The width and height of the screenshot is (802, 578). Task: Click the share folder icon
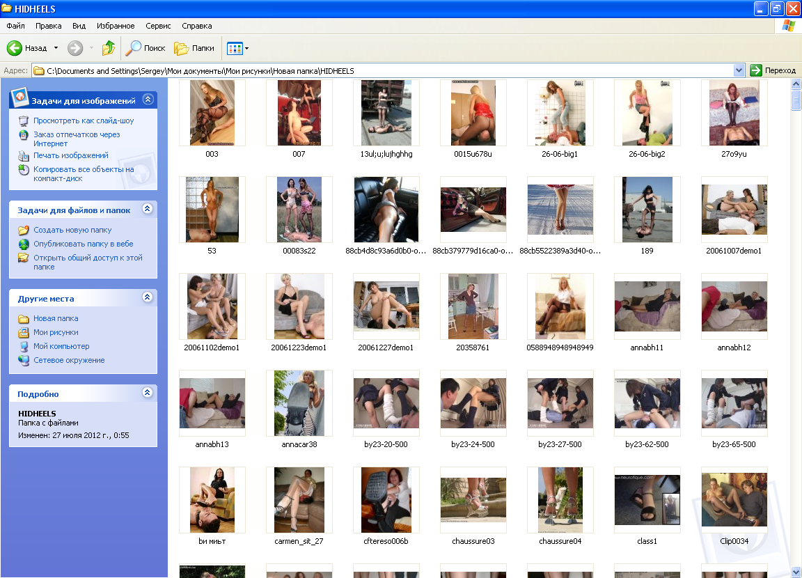click(24, 258)
